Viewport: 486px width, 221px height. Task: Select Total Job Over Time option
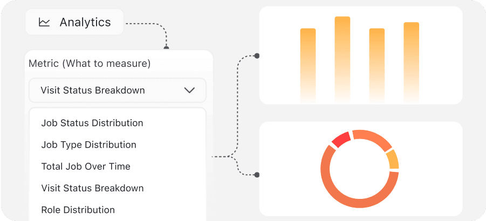86,167
